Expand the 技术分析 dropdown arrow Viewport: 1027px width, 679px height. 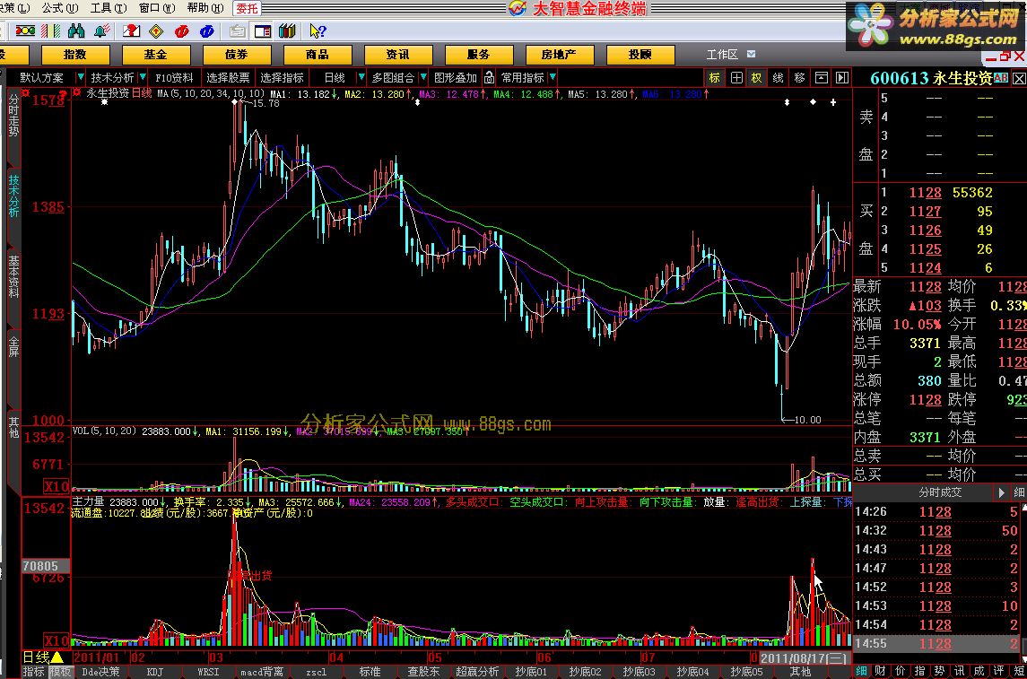coord(142,78)
